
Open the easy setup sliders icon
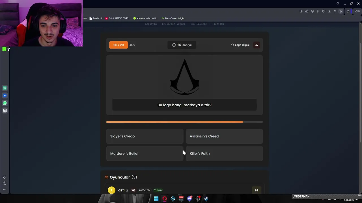coord(335,11)
